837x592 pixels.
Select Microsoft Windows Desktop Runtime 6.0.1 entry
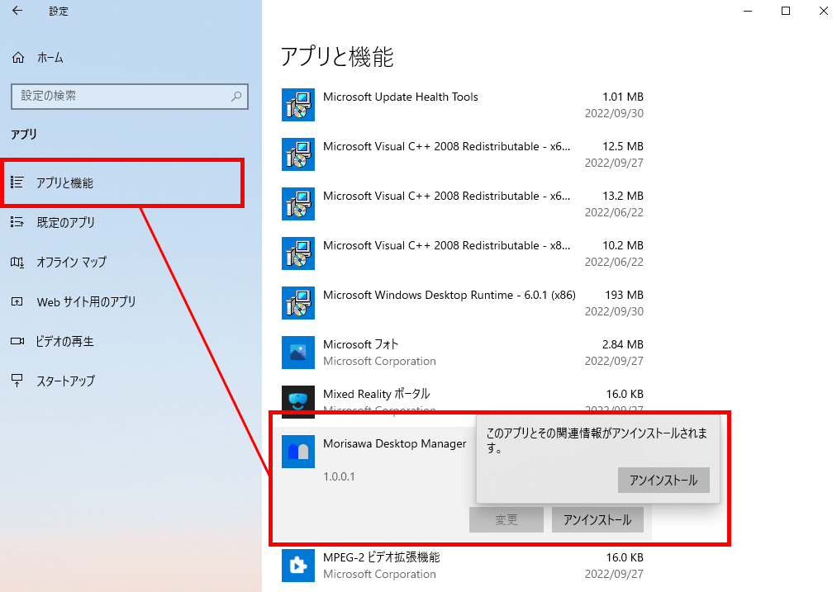tap(449, 295)
